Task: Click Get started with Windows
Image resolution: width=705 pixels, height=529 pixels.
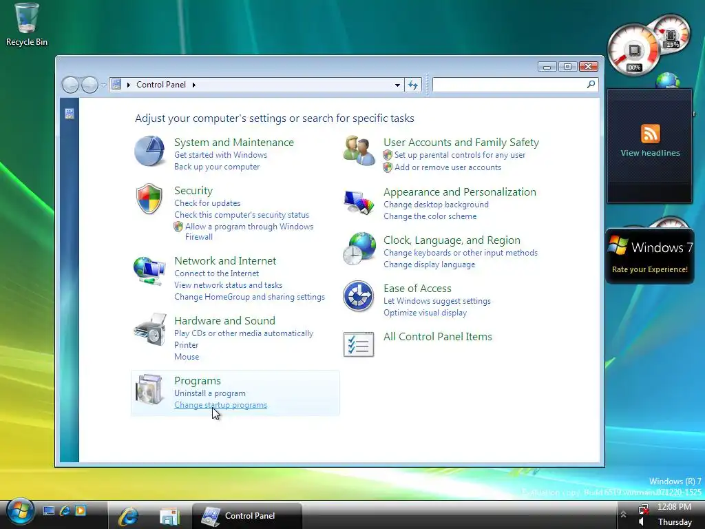Action: tap(221, 155)
